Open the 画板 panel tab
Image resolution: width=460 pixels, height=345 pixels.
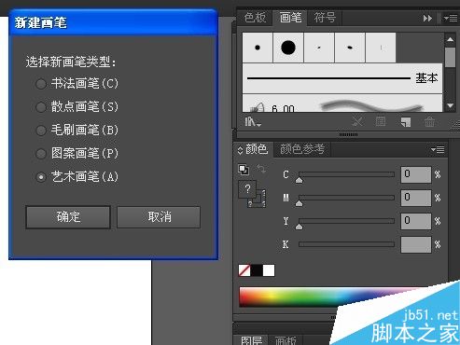(x=286, y=340)
